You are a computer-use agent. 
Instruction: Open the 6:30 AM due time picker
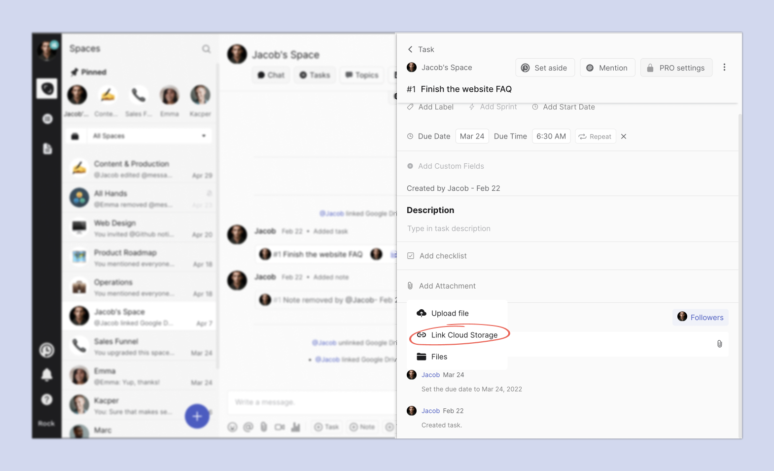(x=551, y=137)
